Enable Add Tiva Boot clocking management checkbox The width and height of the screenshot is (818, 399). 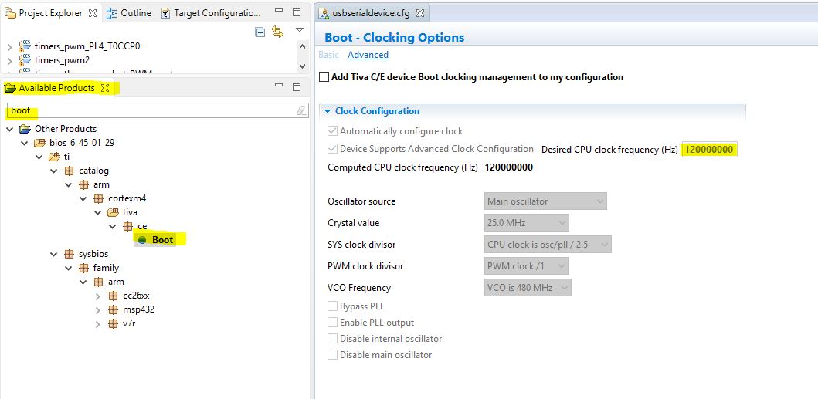point(324,77)
